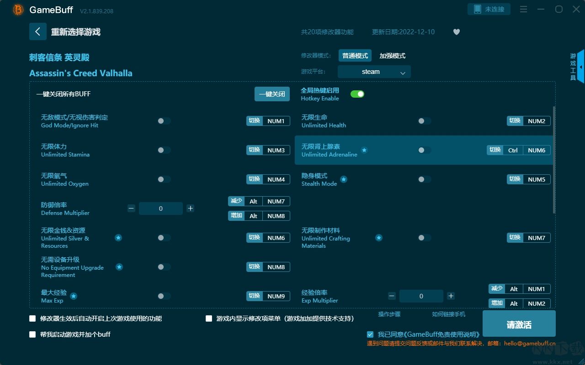Click the Defense Multiplier value field
This screenshot has height=365, width=585.
[x=161, y=209]
